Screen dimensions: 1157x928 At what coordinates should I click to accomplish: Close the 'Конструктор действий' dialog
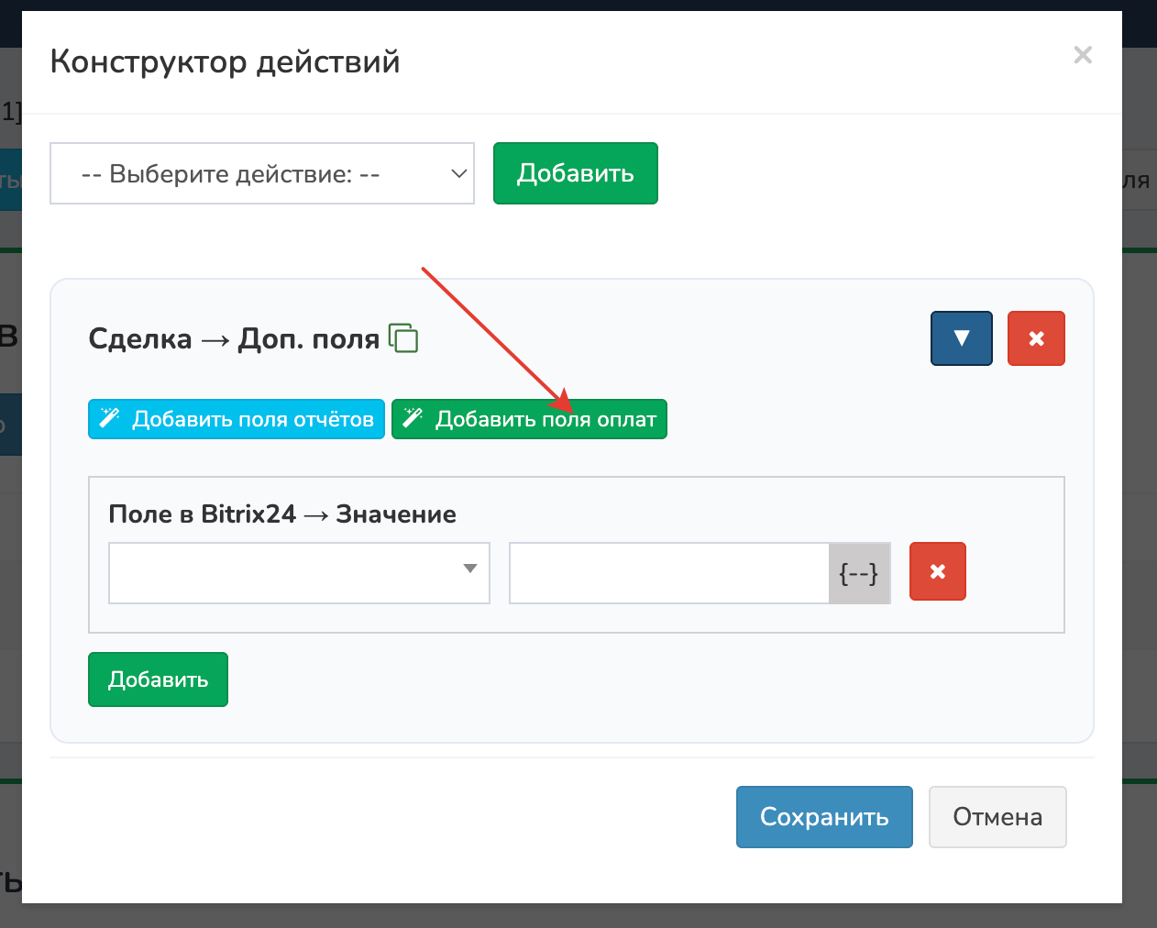pos(1083,55)
